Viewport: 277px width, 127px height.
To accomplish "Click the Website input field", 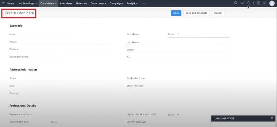I will pyautogui.click(x=81, y=49).
